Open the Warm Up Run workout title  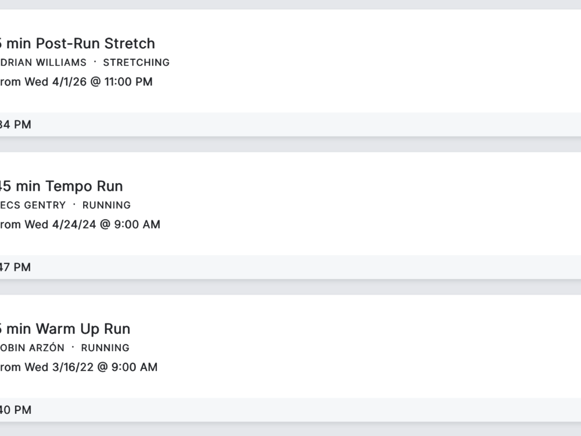pyautogui.click(x=64, y=329)
